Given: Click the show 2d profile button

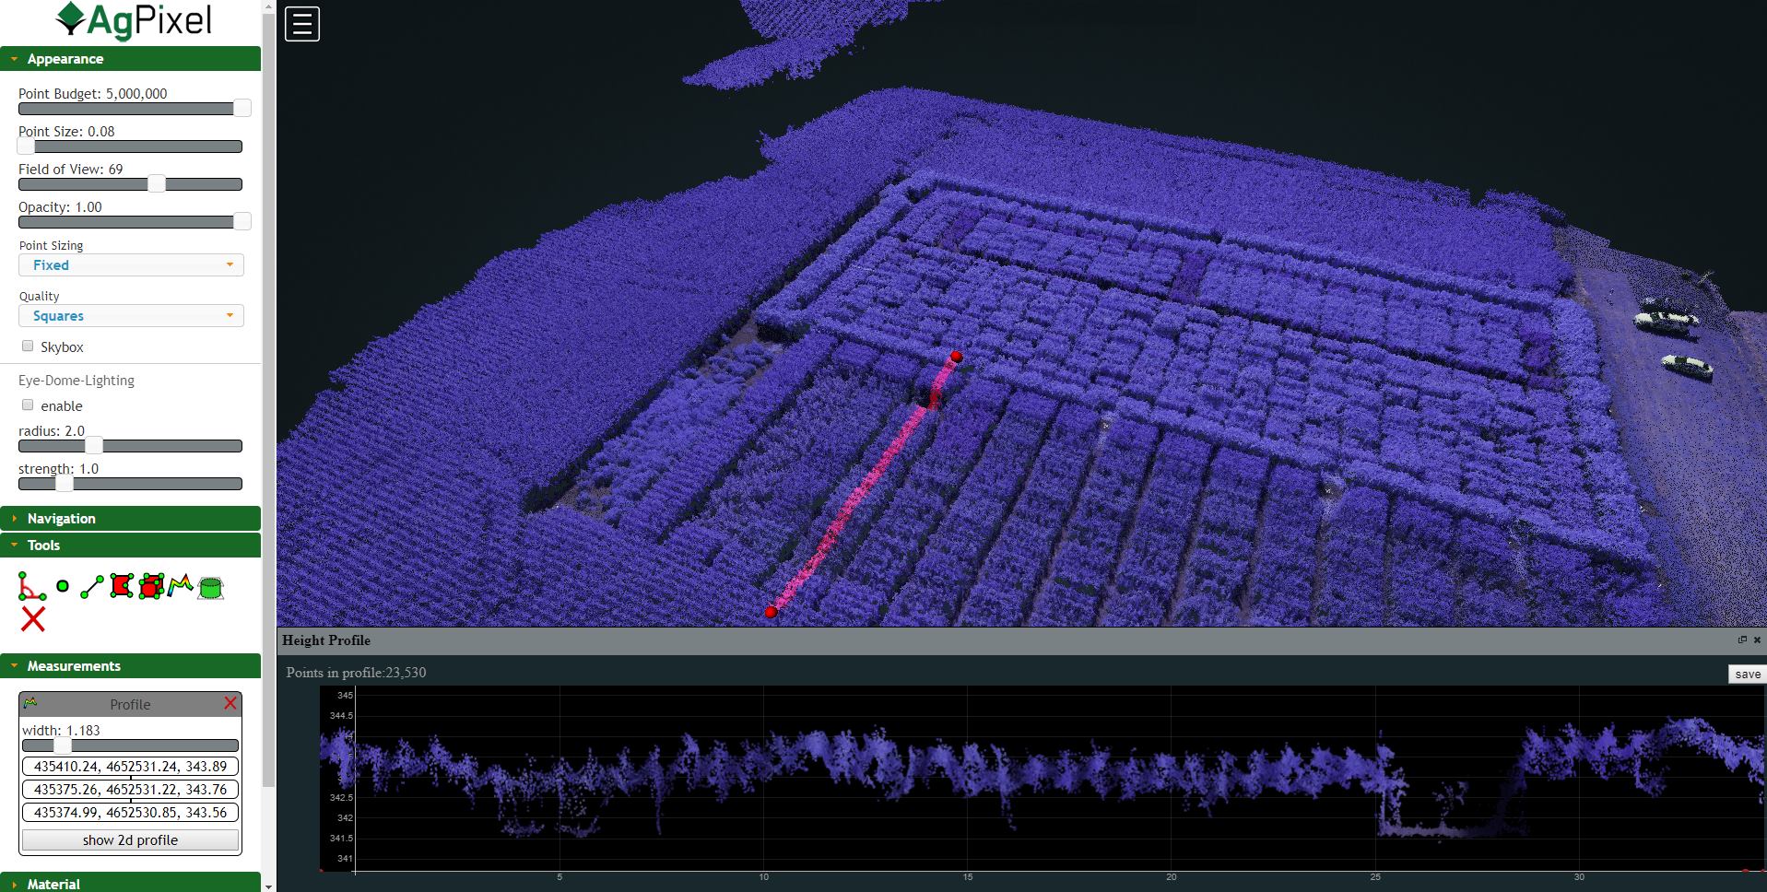Looking at the screenshot, I should click(130, 840).
